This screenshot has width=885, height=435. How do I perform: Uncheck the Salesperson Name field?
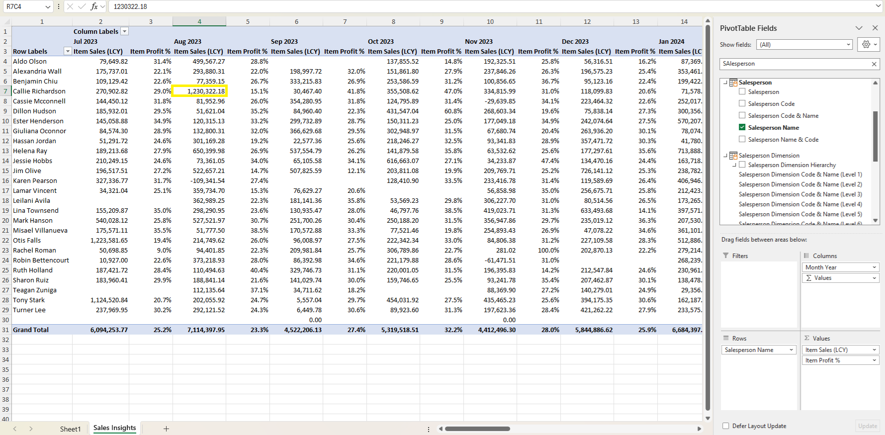click(x=742, y=128)
